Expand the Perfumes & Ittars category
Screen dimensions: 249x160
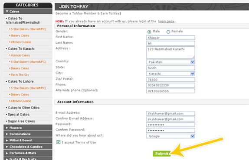pyautogui.click(x=28, y=153)
